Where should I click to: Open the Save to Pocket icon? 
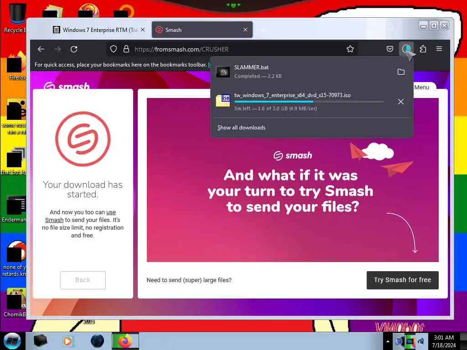point(390,49)
